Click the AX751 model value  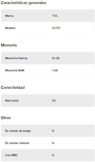(x=56, y=28)
